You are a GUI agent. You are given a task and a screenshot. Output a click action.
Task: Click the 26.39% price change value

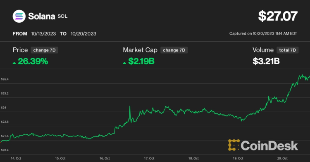tap(33, 61)
